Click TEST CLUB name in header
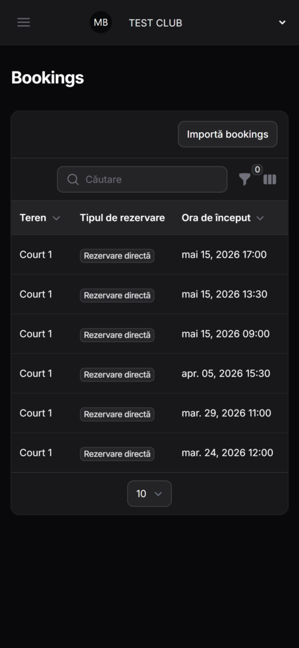 (x=155, y=23)
